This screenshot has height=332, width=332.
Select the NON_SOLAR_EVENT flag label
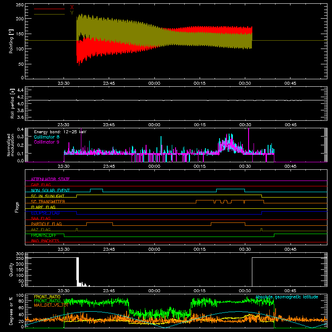(50, 190)
